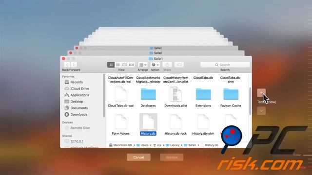The image size is (312, 175).
Task: Focus the Search field
Action: tap(225, 65)
